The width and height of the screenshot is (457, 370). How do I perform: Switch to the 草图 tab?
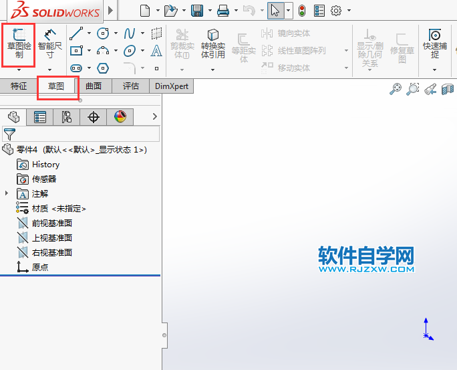click(x=56, y=86)
